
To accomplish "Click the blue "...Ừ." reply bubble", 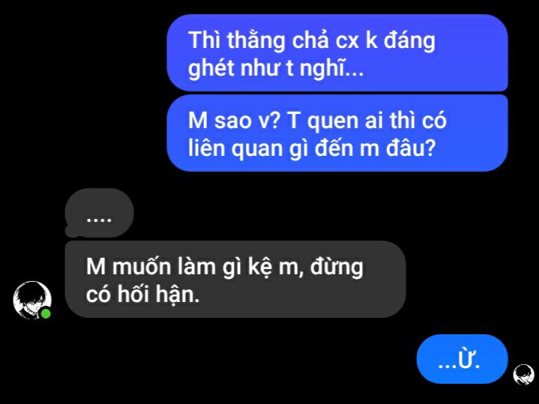I will 462,358.
